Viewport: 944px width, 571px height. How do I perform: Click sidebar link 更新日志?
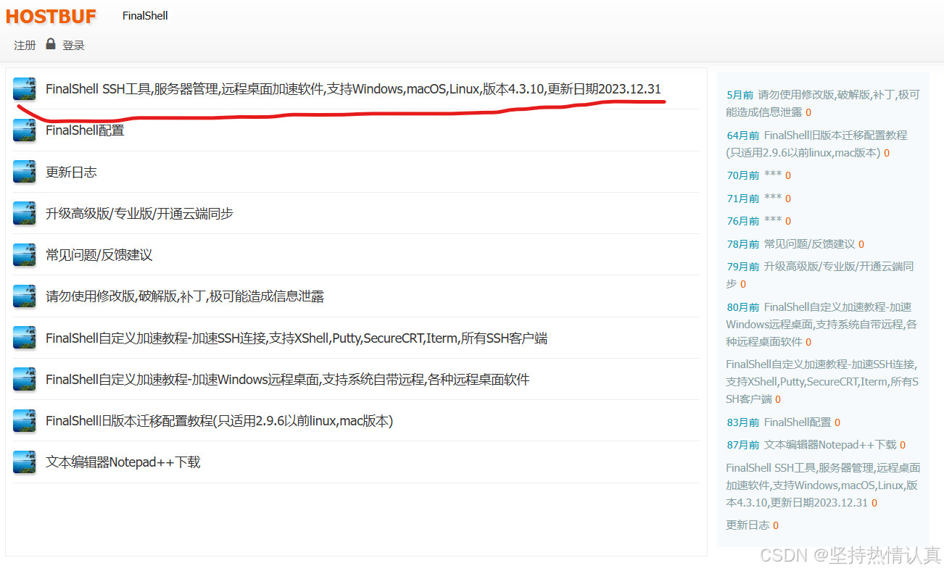748,525
